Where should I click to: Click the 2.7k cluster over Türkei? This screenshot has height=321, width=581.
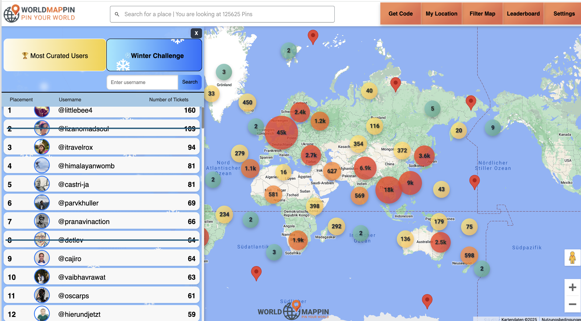point(311,155)
